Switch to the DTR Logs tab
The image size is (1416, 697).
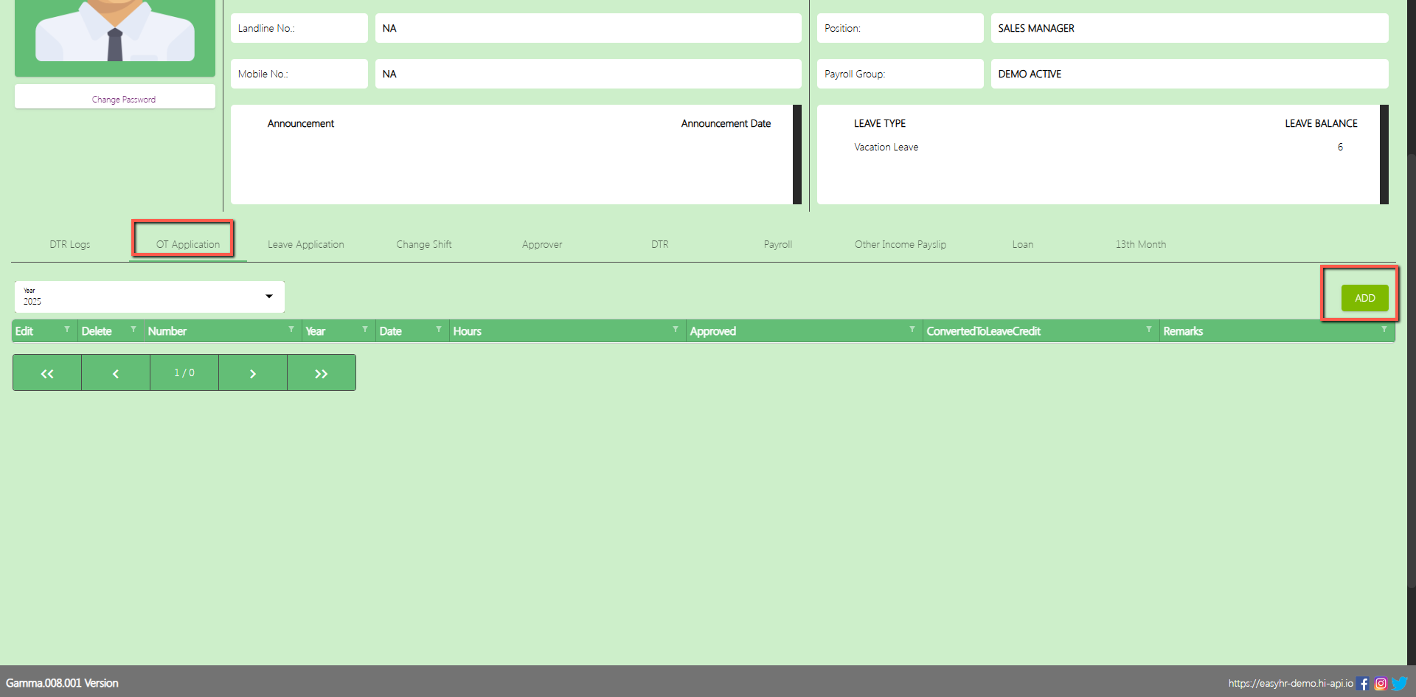coord(70,244)
